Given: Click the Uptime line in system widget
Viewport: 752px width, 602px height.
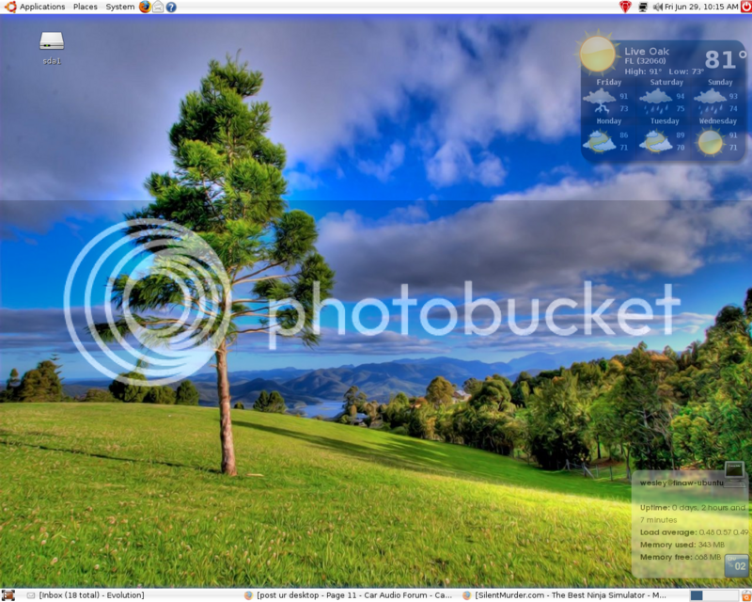Looking at the screenshot, I should pyautogui.click(x=693, y=514).
